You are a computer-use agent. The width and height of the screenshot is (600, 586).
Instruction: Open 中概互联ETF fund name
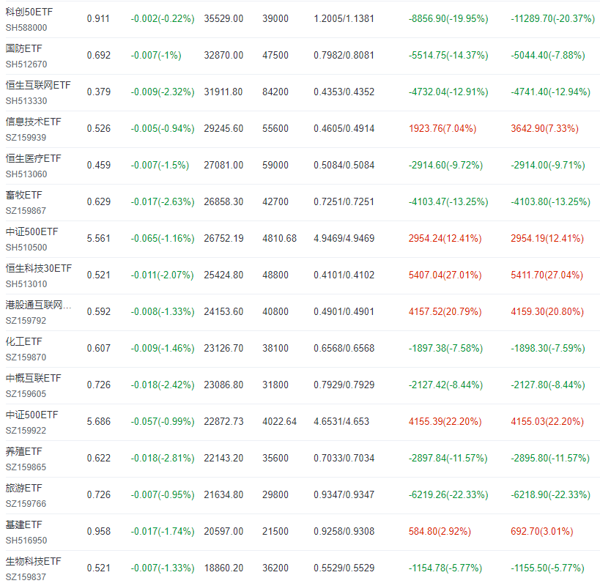point(33,378)
